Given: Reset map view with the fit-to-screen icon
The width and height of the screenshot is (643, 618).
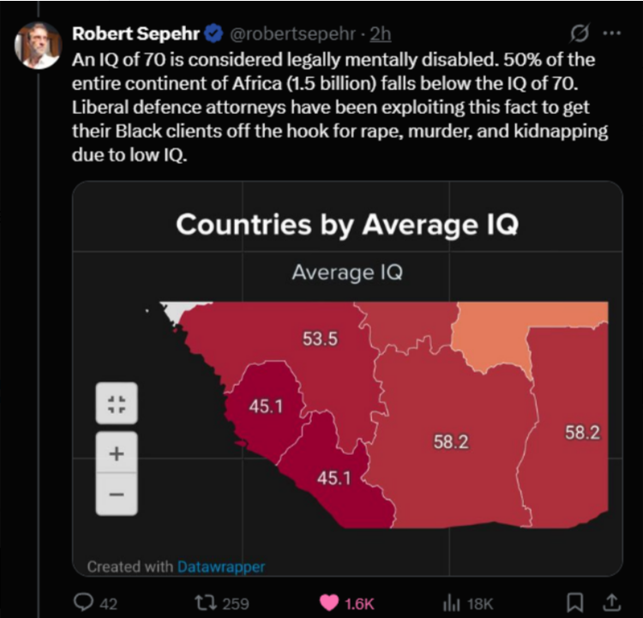Looking at the screenshot, I should click(x=117, y=403).
